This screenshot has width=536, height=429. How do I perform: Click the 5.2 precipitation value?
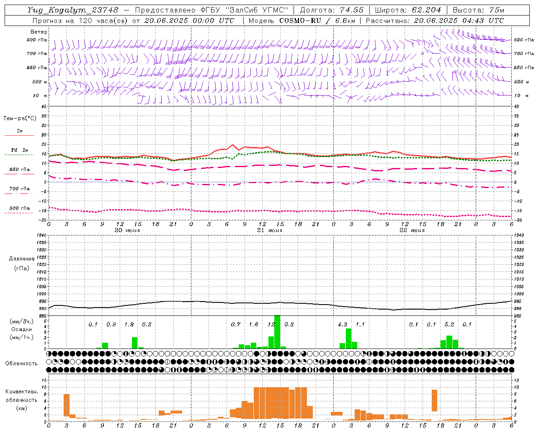449,324
